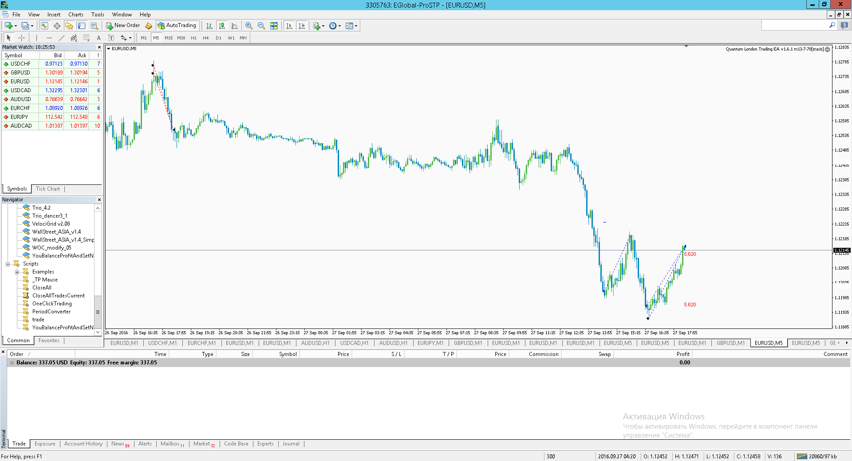Switch chart to candlesticks style
The image size is (852, 461).
tap(222, 26)
